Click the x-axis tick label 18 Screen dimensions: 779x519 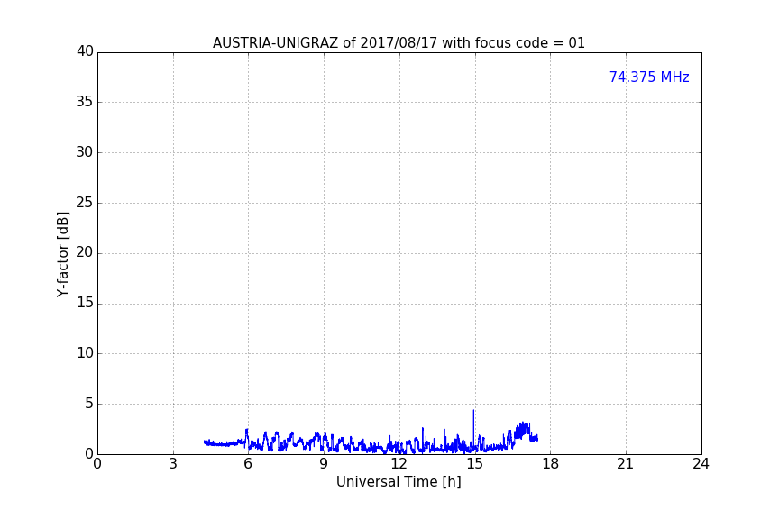coord(550,464)
